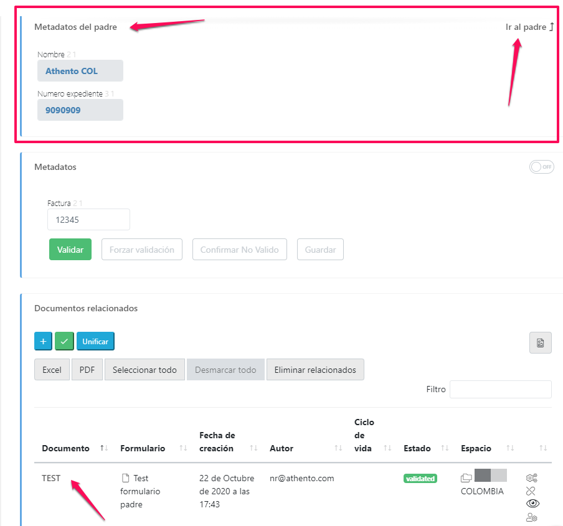
Task: Click the eye icon to preview TEST document
Action: pos(532,504)
